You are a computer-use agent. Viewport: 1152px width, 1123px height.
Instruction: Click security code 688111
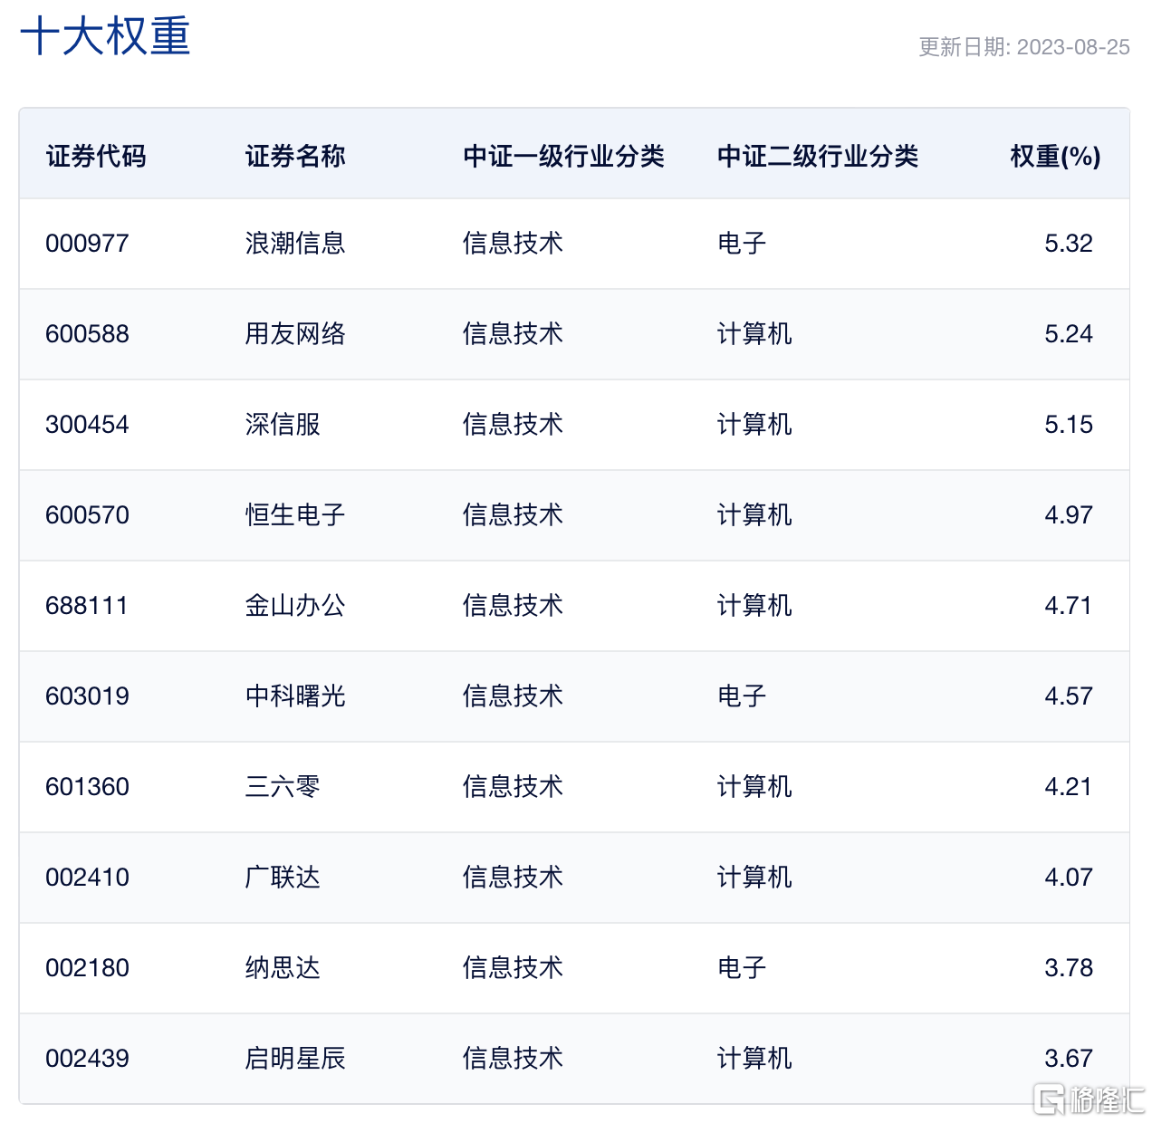tap(87, 606)
